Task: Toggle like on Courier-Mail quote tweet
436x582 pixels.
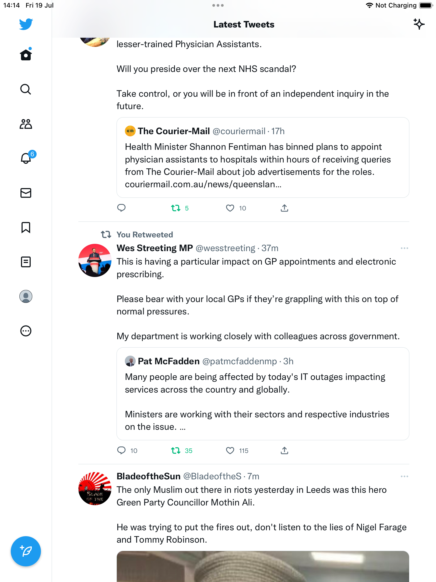Action: pos(230,208)
